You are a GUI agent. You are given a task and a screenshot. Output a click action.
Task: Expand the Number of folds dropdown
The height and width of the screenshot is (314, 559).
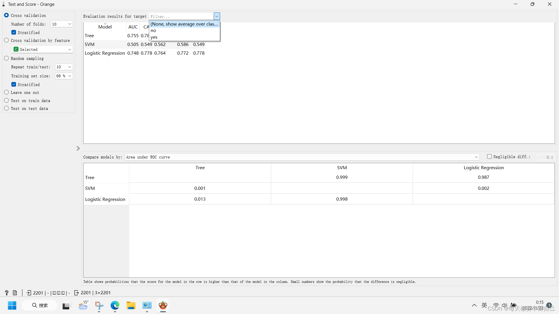[x=62, y=24]
